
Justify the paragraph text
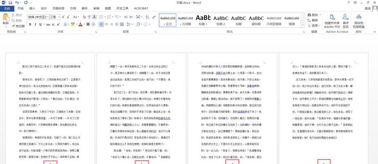click(117, 24)
